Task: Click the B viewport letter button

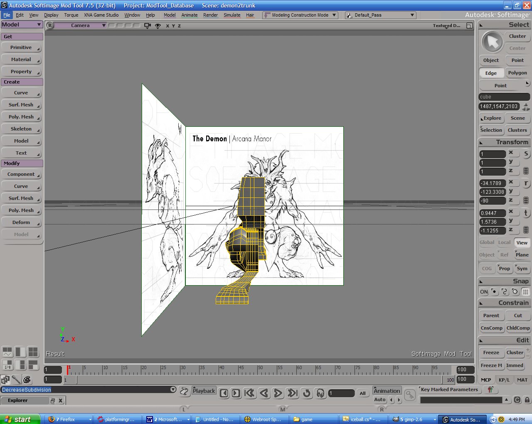Action: point(50,25)
